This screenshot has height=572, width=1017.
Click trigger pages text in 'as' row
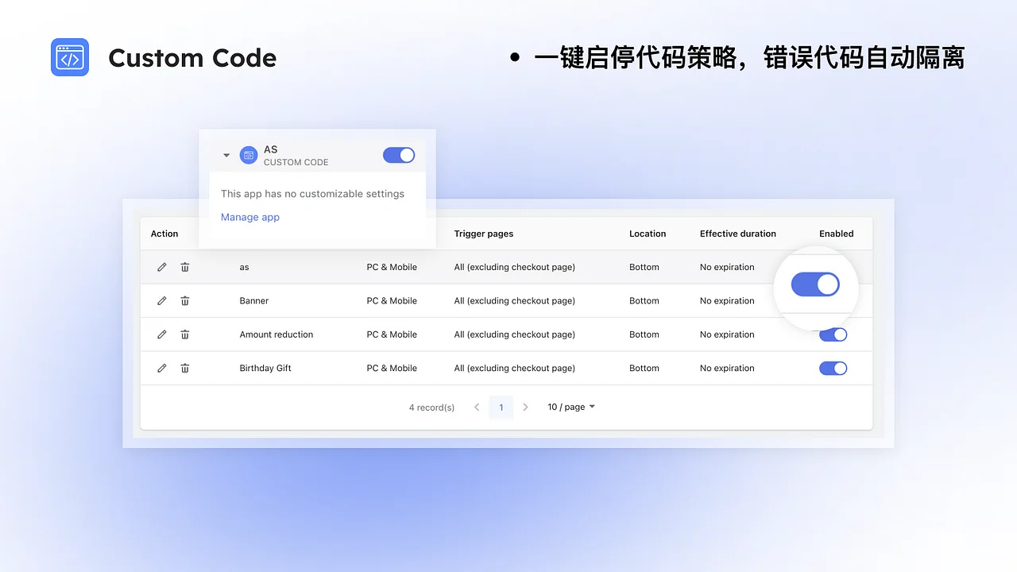(x=515, y=267)
